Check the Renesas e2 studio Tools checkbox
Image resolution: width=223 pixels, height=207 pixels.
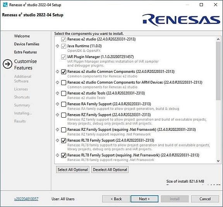63,93
